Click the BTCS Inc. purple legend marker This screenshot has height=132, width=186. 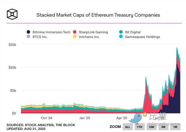[x=28, y=37]
